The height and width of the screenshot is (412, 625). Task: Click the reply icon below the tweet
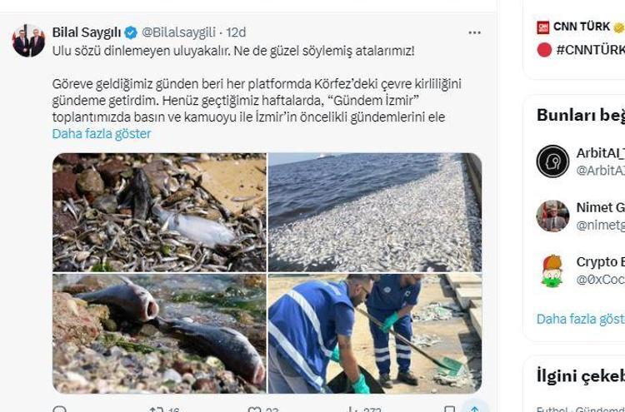(x=59, y=410)
